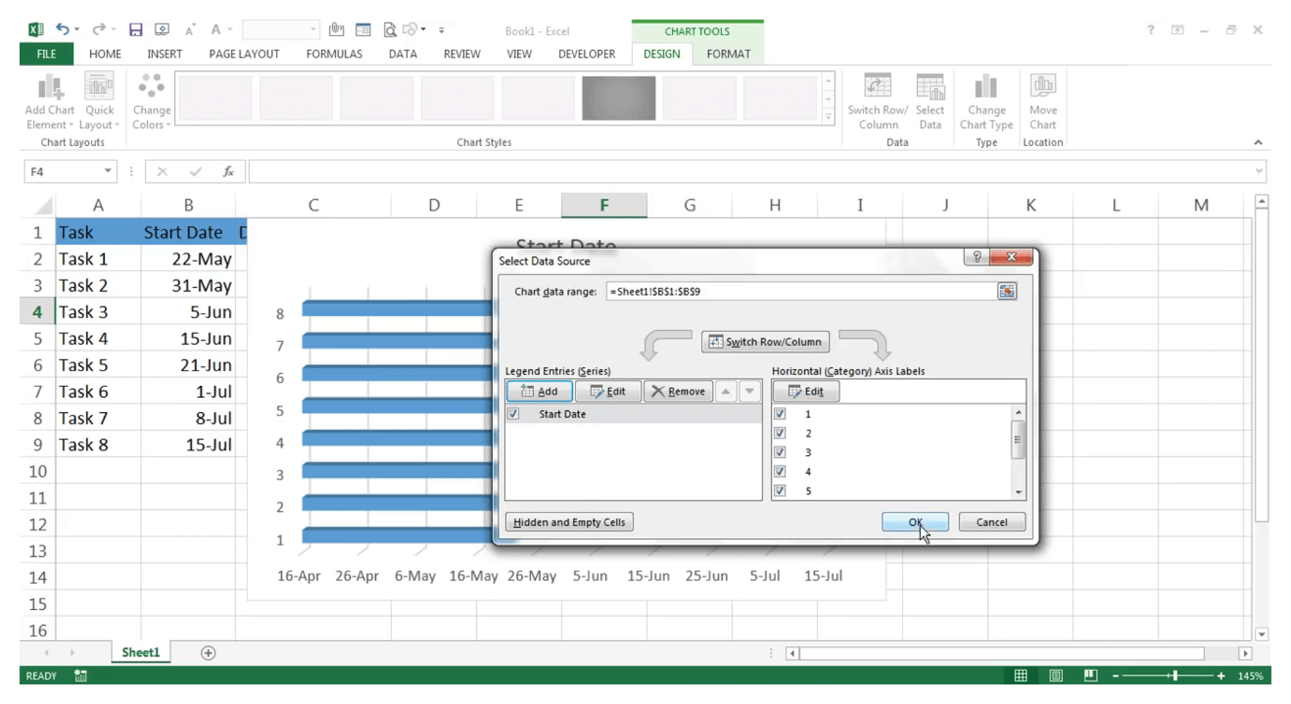Disable checkbox for category axis label 5
This screenshot has width=1291, height=704.
tap(779, 490)
